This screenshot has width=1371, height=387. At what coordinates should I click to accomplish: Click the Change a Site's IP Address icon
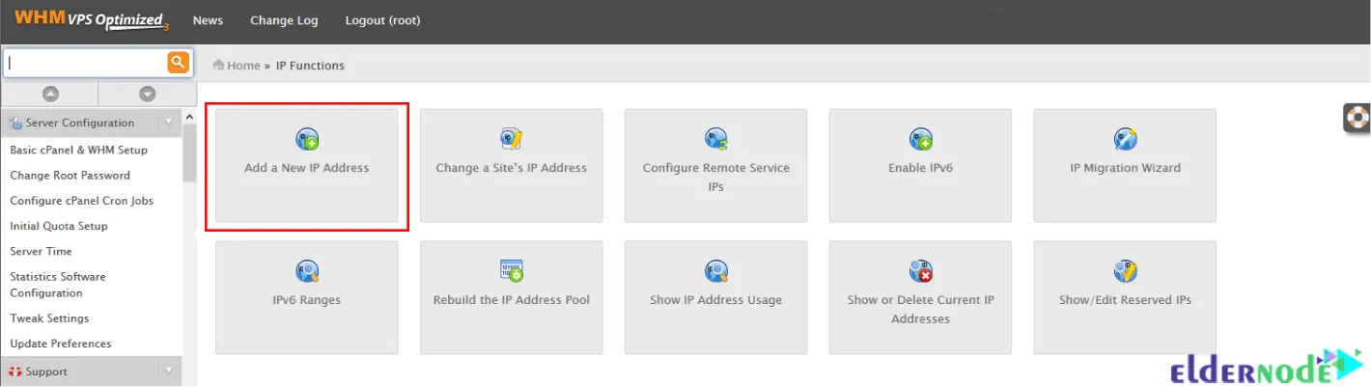click(512, 140)
